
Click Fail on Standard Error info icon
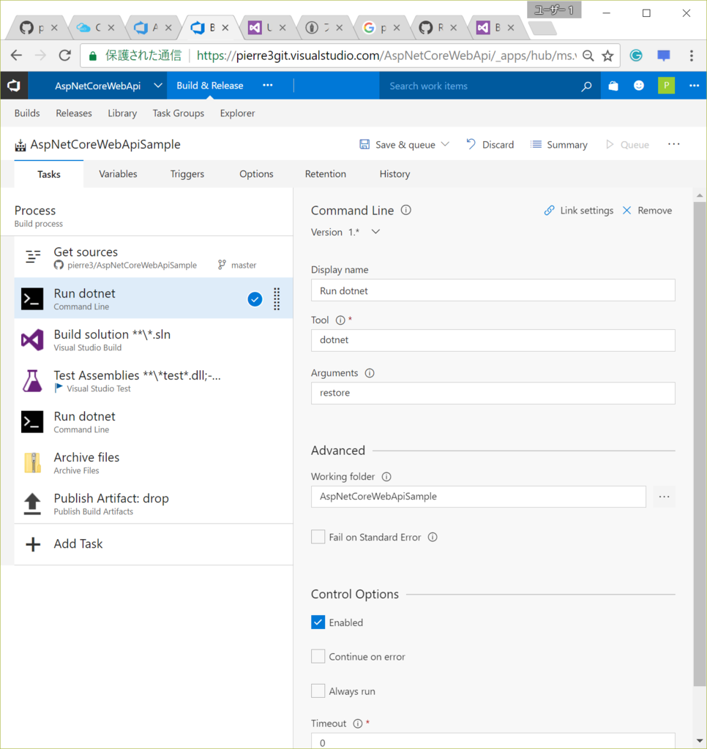pos(433,538)
